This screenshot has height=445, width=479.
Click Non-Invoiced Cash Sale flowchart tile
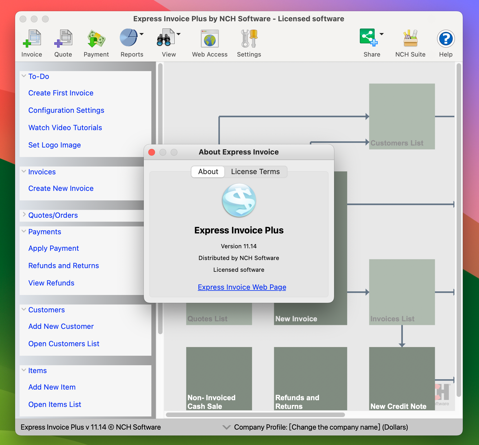pos(219,379)
